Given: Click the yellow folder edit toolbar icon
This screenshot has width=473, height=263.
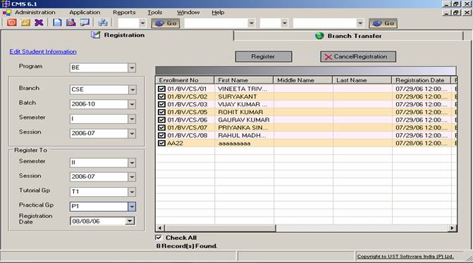Looking at the screenshot, I should click(x=25, y=23).
